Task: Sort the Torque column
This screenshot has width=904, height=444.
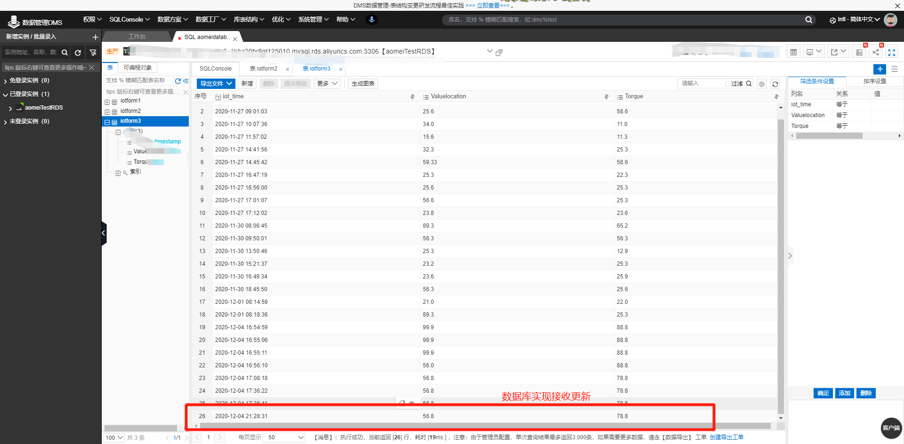Action: tap(776, 96)
